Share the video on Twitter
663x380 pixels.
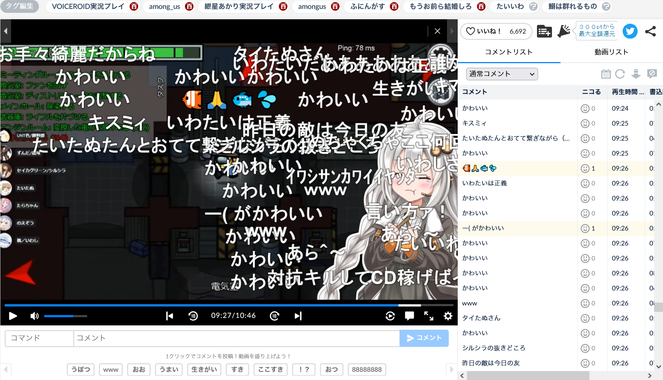click(630, 31)
